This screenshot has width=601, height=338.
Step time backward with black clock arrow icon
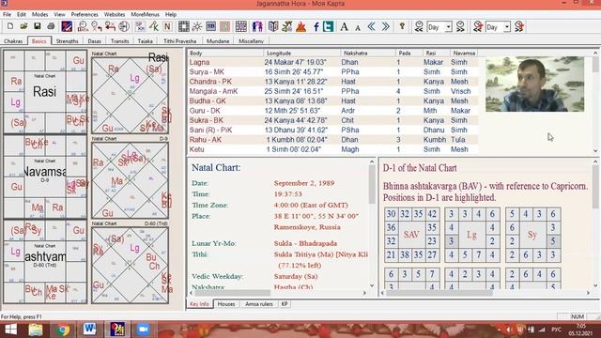(419, 26)
